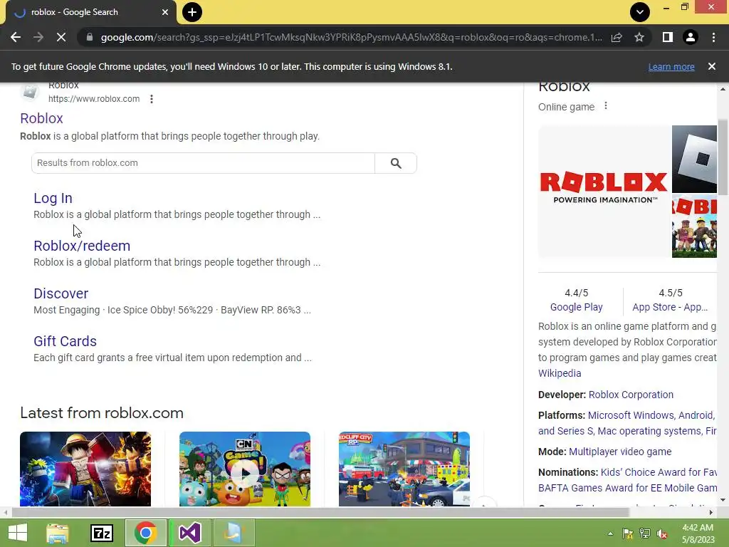Image resolution: width=729 pixels, height=547 pixels.
Task: Open the tab search dropdown arrow
Action: [640, 12]
